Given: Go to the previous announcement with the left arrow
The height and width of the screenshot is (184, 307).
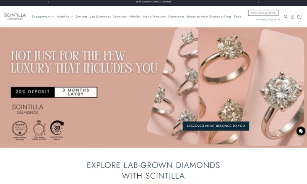Looking at the screenshot, I should 48,2.
